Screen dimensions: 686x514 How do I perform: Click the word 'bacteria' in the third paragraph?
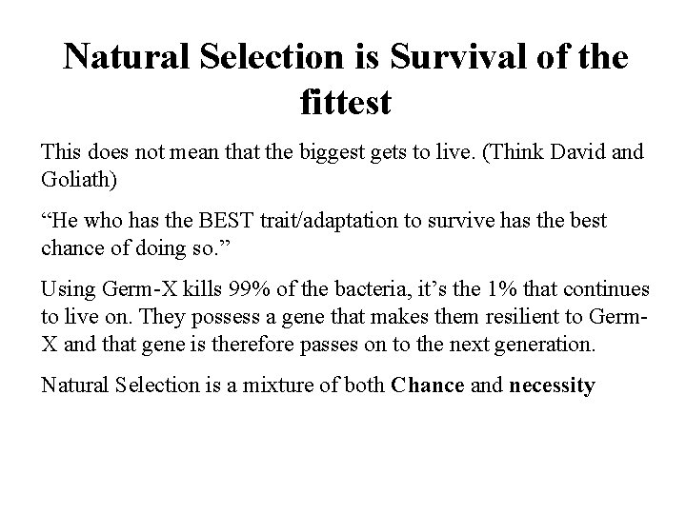click(373, 289)
